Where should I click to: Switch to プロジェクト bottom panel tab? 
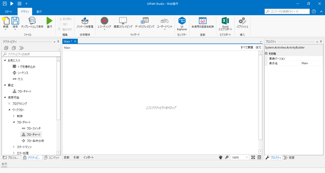pos(11,158)
